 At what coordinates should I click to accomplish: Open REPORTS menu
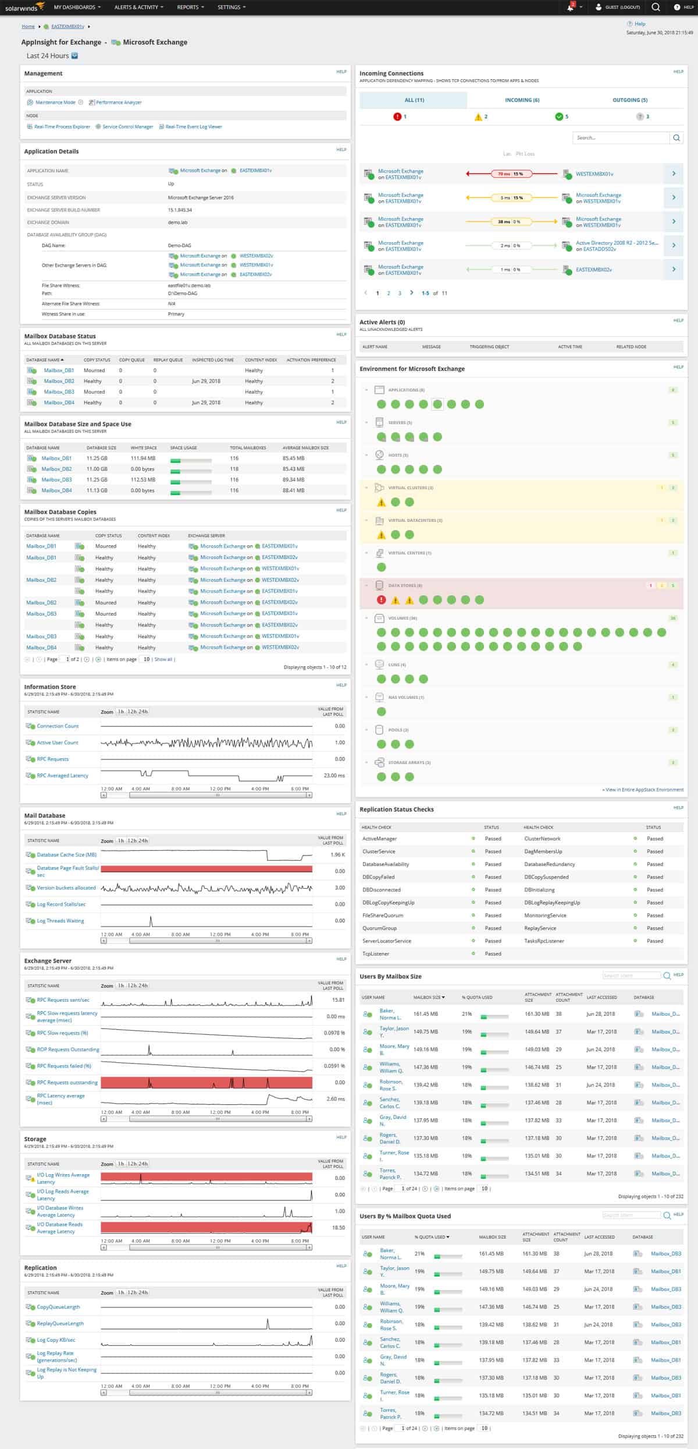190,7
